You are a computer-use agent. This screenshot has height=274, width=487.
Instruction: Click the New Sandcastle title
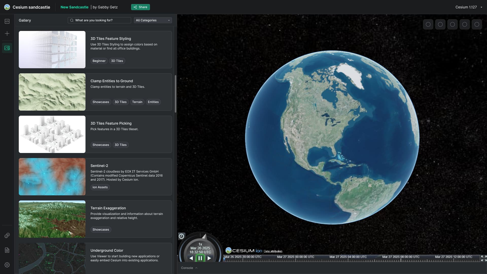74,7
